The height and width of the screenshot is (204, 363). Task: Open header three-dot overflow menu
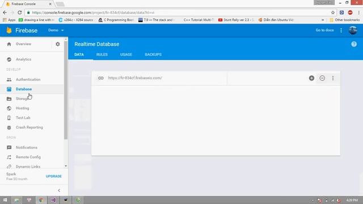(341, 30)
